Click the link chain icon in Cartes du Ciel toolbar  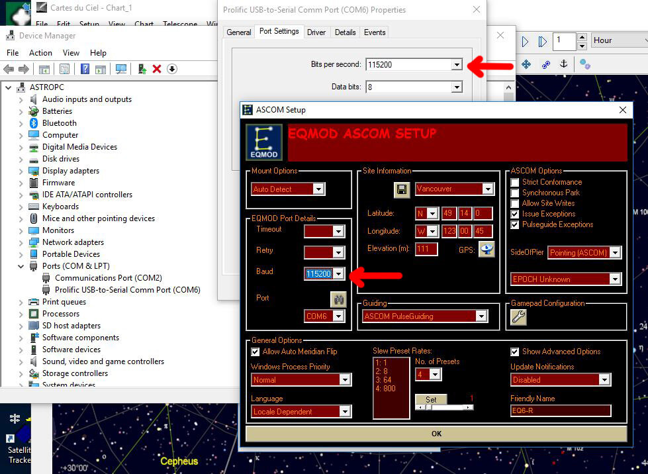coord(546,64)
